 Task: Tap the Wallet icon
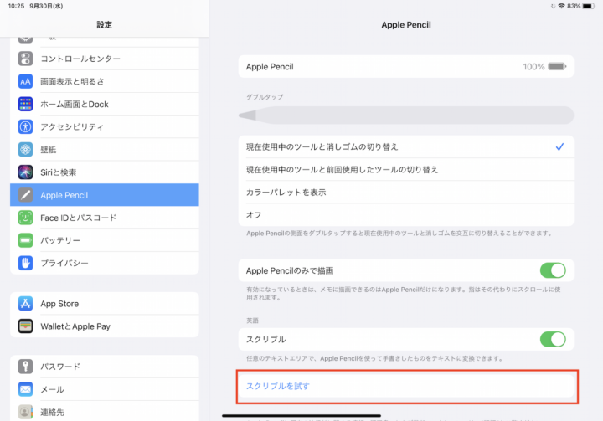(x=25, y=326)
